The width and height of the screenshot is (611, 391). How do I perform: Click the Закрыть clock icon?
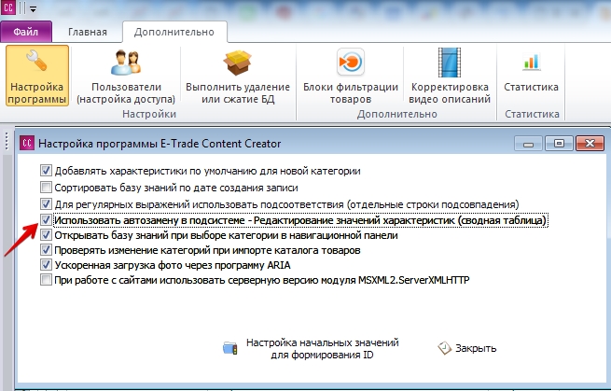tap(444, 348)
